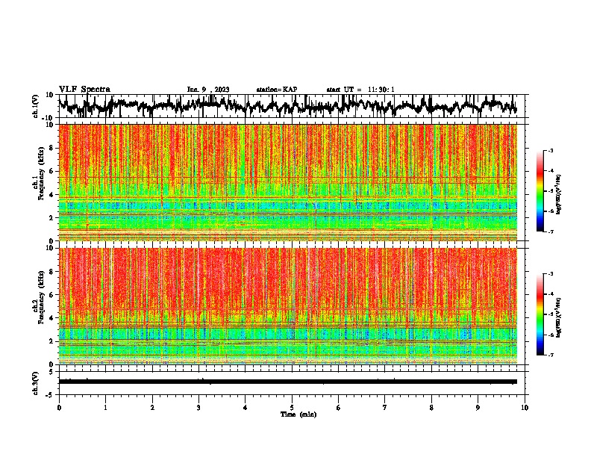Click the "VLF Spectra" plot title
This screenshot has width=591, height=457.
84,90
